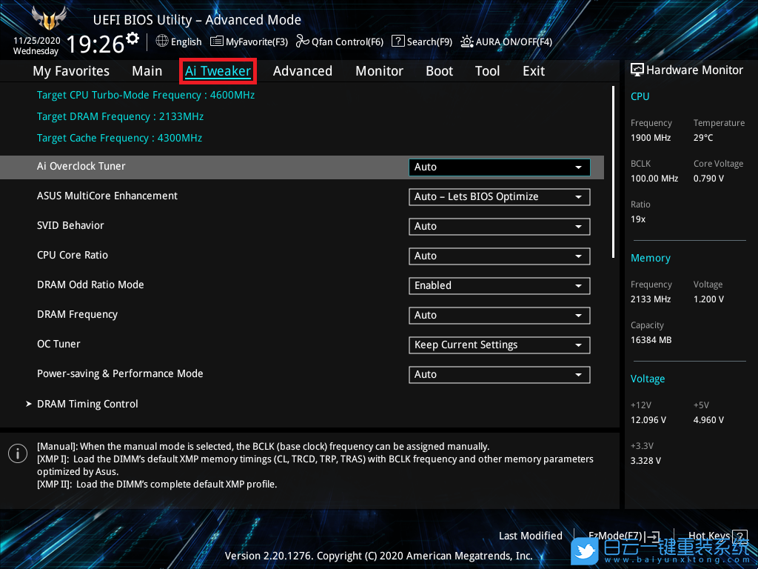Go to the Boot tab
The width and height of the screenshot is (758, 569).
coord(439,71)
